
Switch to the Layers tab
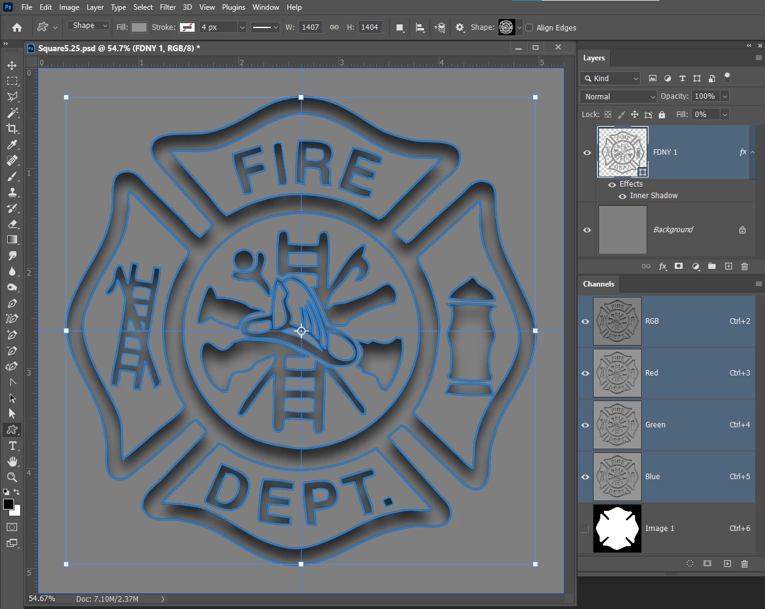[x=594, y=58]
